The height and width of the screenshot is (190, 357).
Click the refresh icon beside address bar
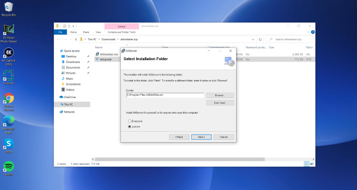tap(260, 39)
